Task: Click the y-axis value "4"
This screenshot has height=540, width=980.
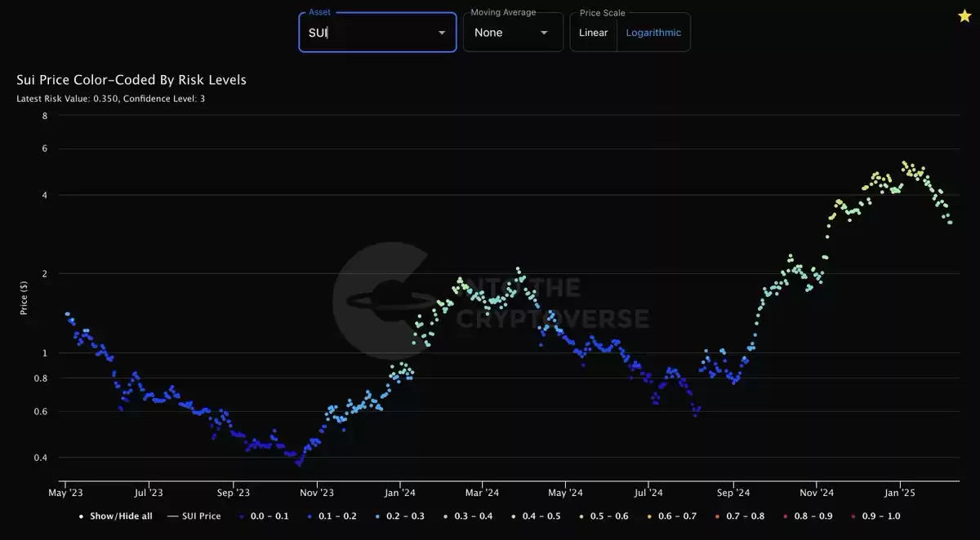Action: [x=45, y=195]
